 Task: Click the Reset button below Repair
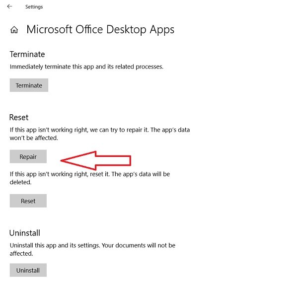pos(28,201)
